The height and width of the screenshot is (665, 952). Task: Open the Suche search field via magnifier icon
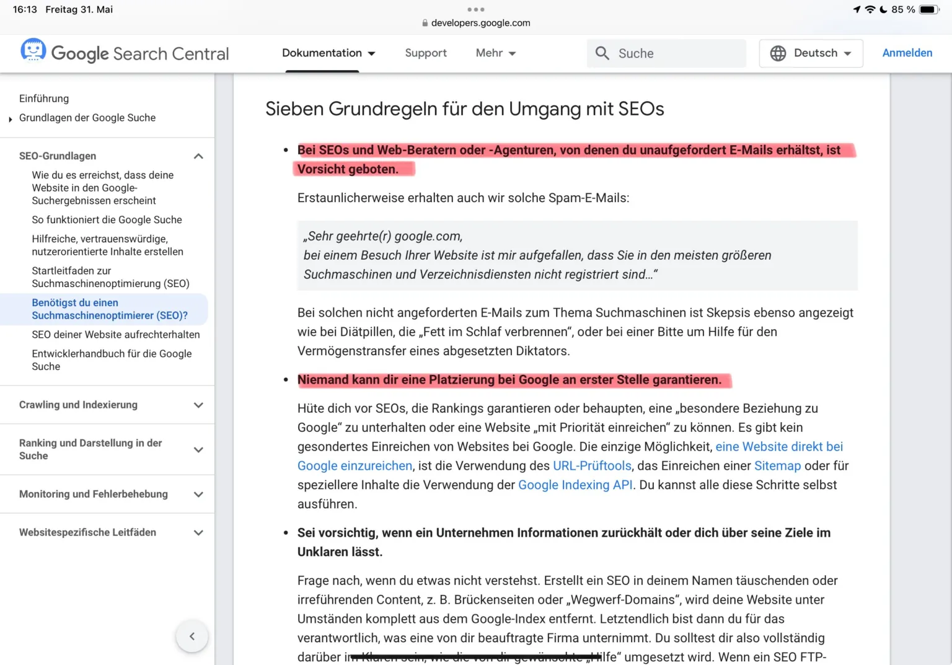602,53
